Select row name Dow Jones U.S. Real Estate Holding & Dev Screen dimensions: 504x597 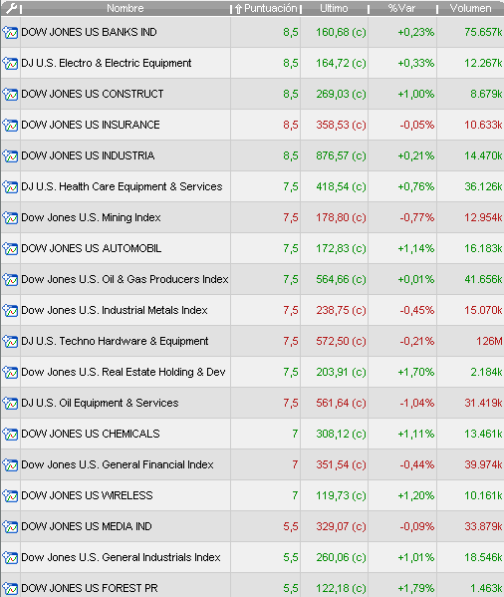pyautogui.click(x=124, y=372)
